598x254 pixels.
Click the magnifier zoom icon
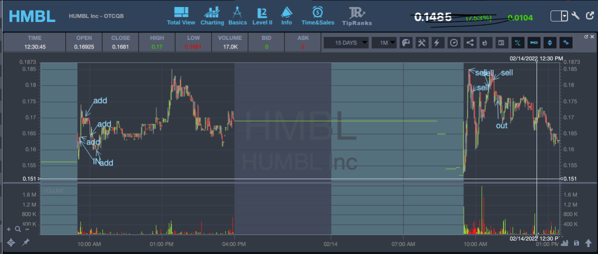pos(17,229)
